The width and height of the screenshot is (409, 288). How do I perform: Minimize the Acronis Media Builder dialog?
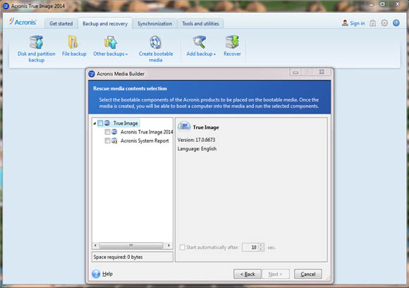coord(295,72)
